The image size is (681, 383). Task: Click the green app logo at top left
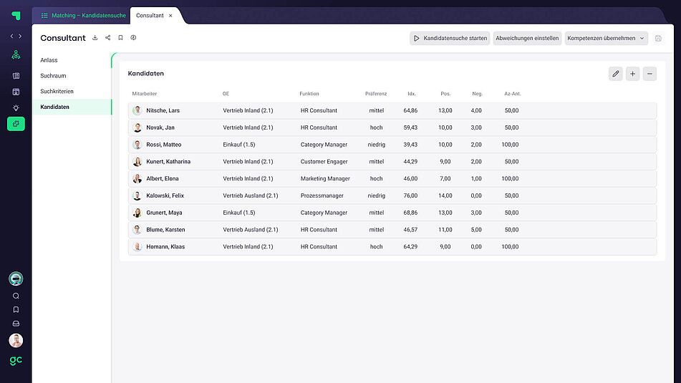(x=16, y=16)
